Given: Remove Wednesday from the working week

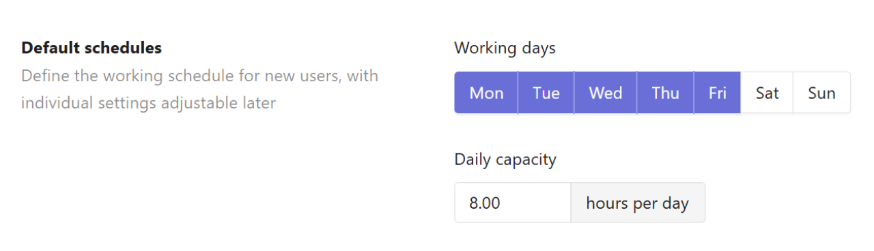Looking at the screenshot, I should pos(606,93).
